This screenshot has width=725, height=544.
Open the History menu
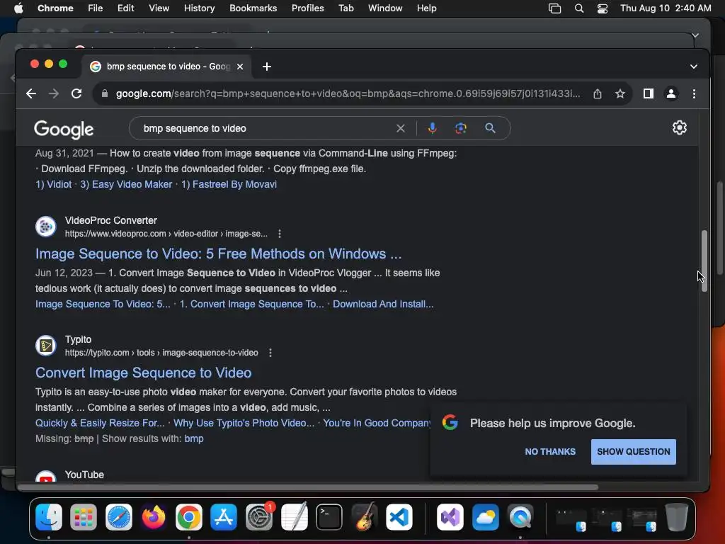point(199,8)
